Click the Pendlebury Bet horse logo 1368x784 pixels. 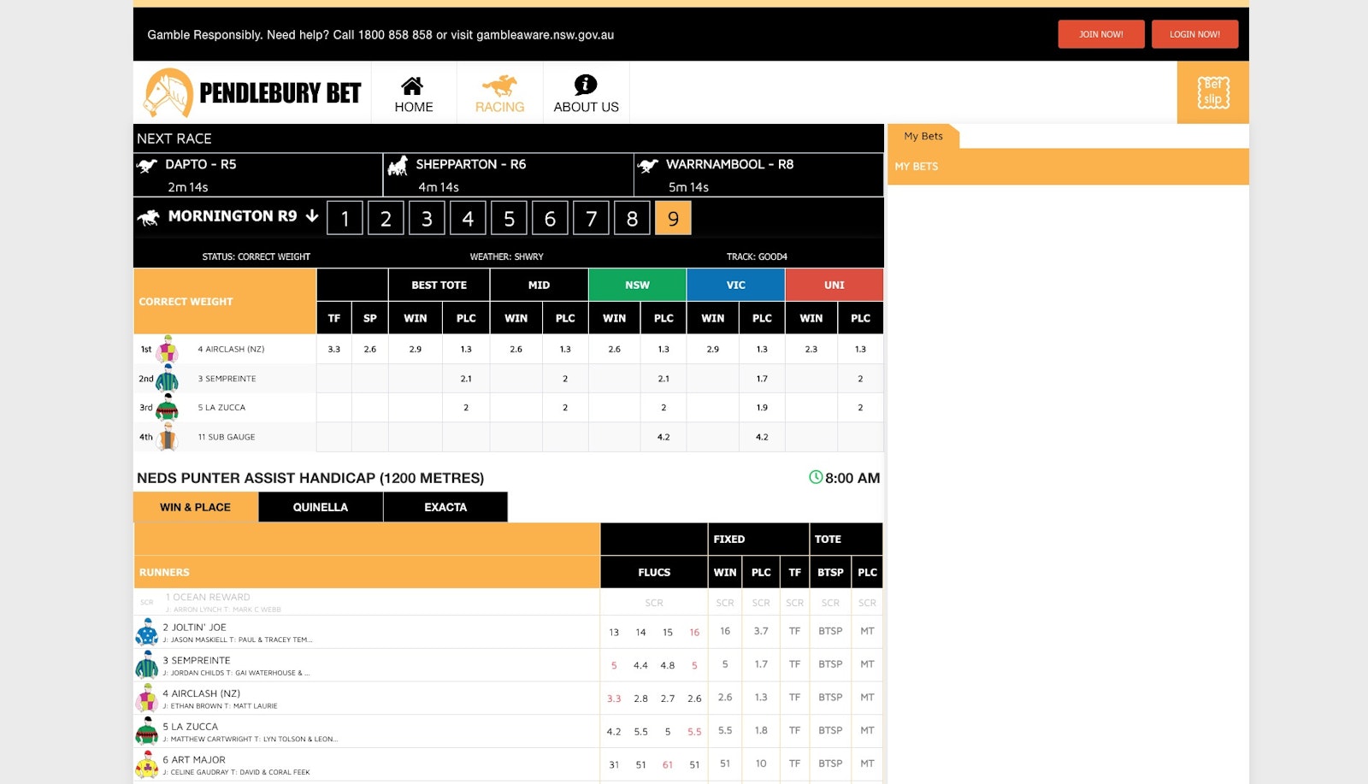point(168,92)
